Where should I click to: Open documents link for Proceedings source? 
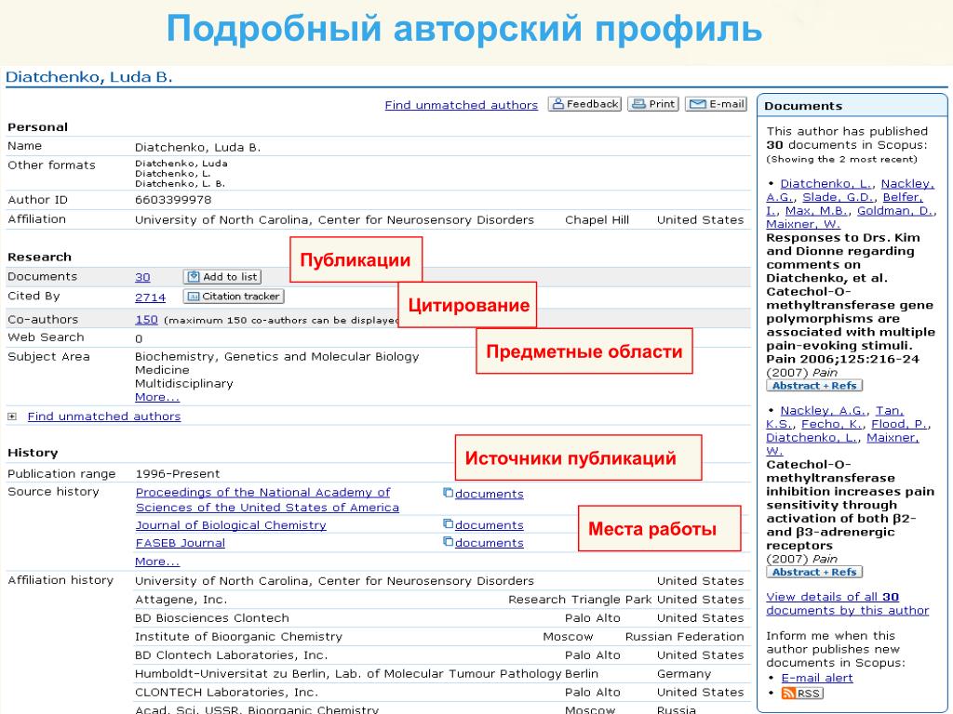pyautogui.click(x=490, y=495)
